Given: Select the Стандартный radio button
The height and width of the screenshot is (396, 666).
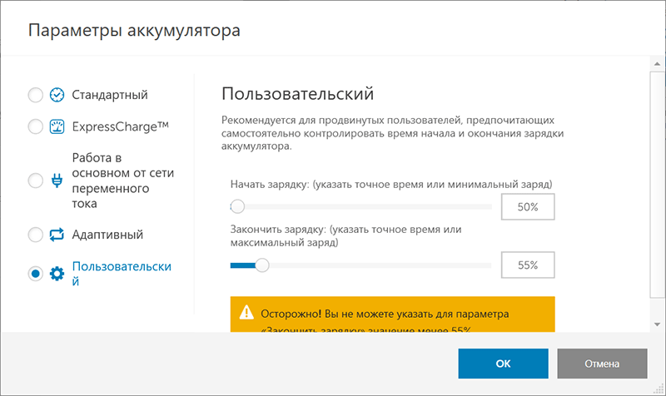Looking at the screenshot, I should tap(35, 95).
